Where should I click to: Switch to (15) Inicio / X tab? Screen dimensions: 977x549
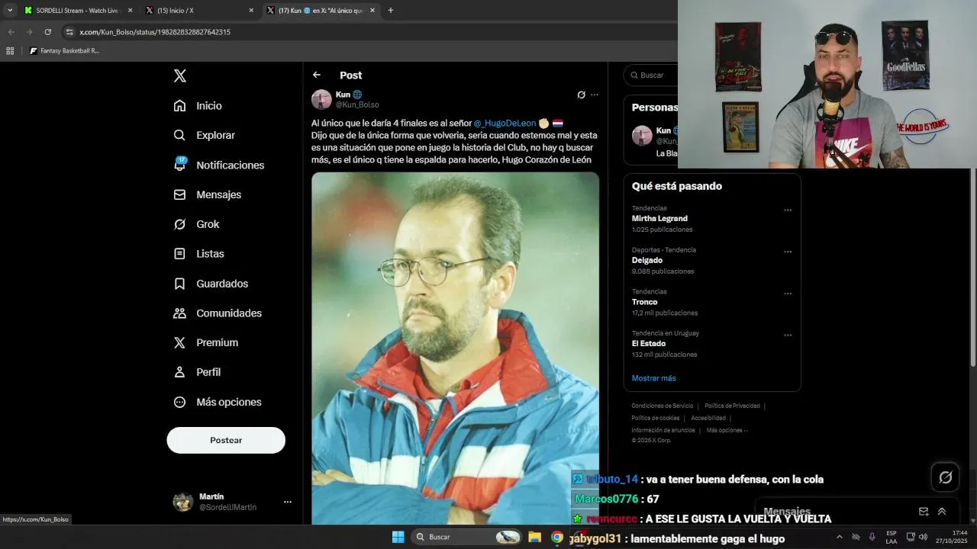(x=200, y=11)
